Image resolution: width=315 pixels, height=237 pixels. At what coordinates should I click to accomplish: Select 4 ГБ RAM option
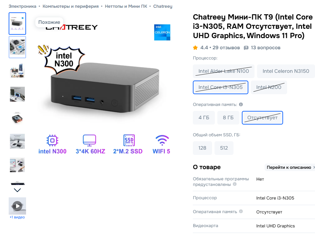[x=204, y=118]
